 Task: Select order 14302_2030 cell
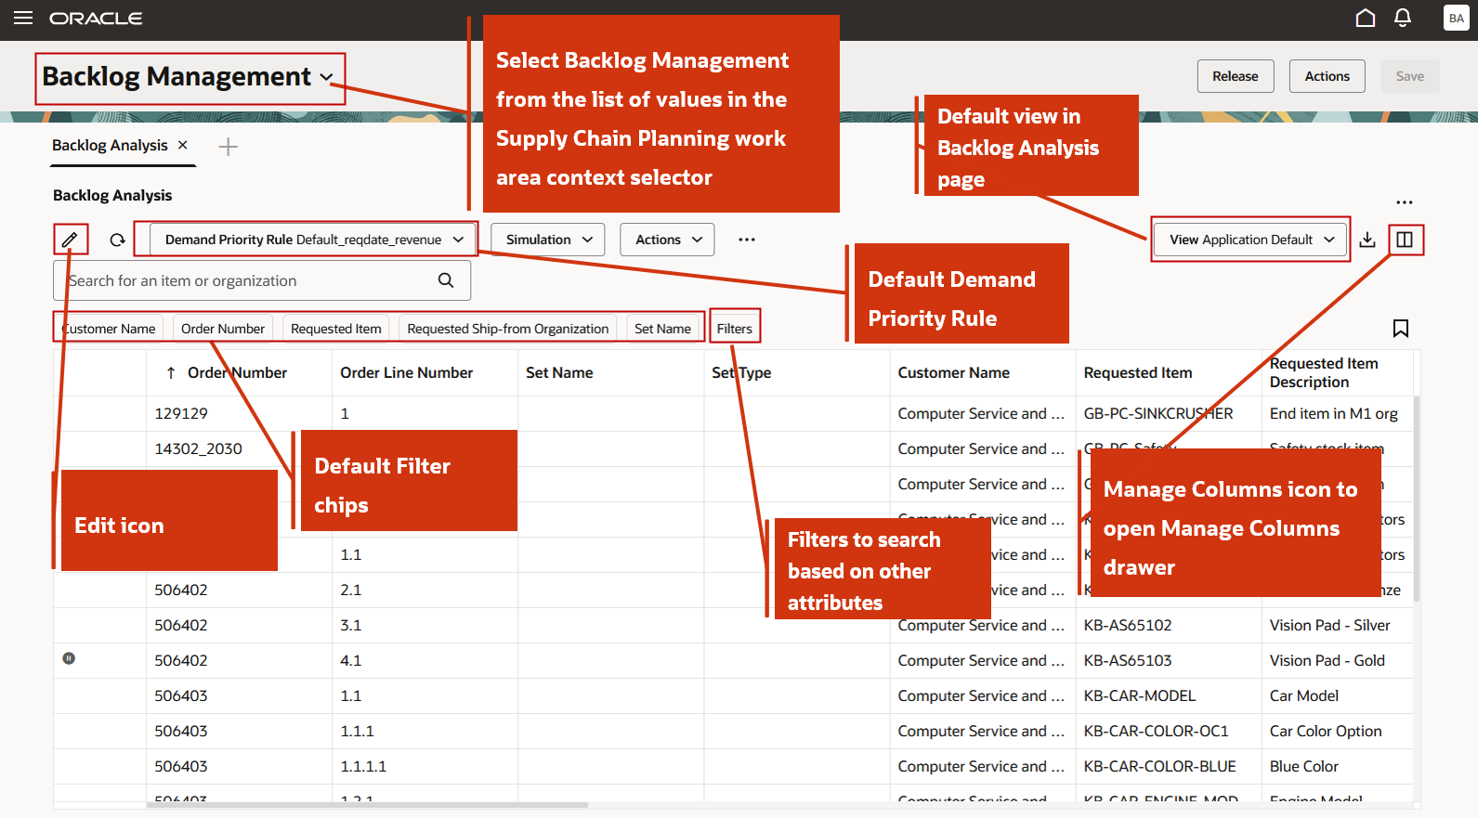(239, 448)
